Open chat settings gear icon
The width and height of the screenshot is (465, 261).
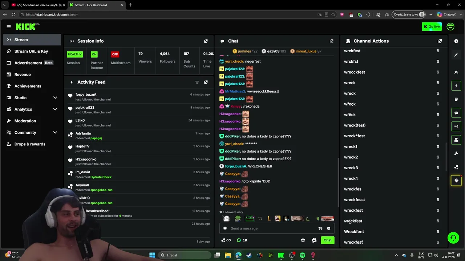[x=303, y=240]
